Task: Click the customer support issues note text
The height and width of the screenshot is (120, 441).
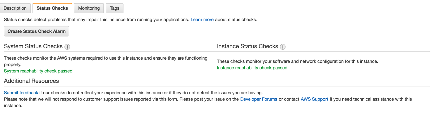Action: point(120,99)
